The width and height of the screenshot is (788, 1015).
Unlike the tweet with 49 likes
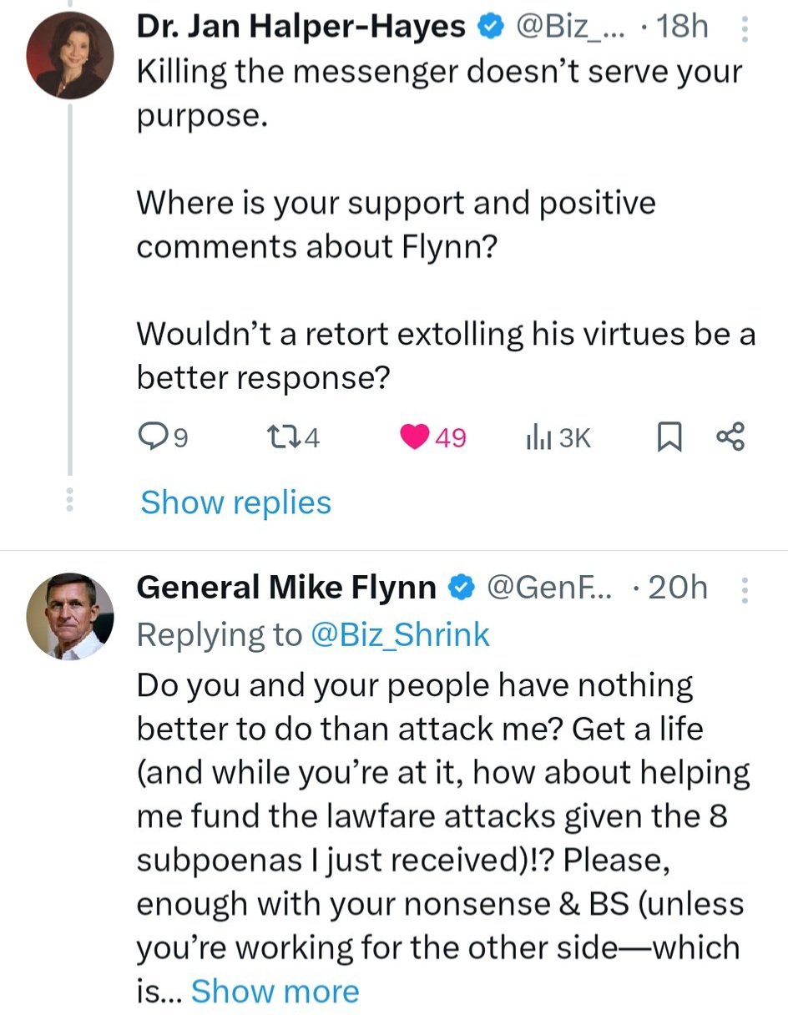(416, 437)
